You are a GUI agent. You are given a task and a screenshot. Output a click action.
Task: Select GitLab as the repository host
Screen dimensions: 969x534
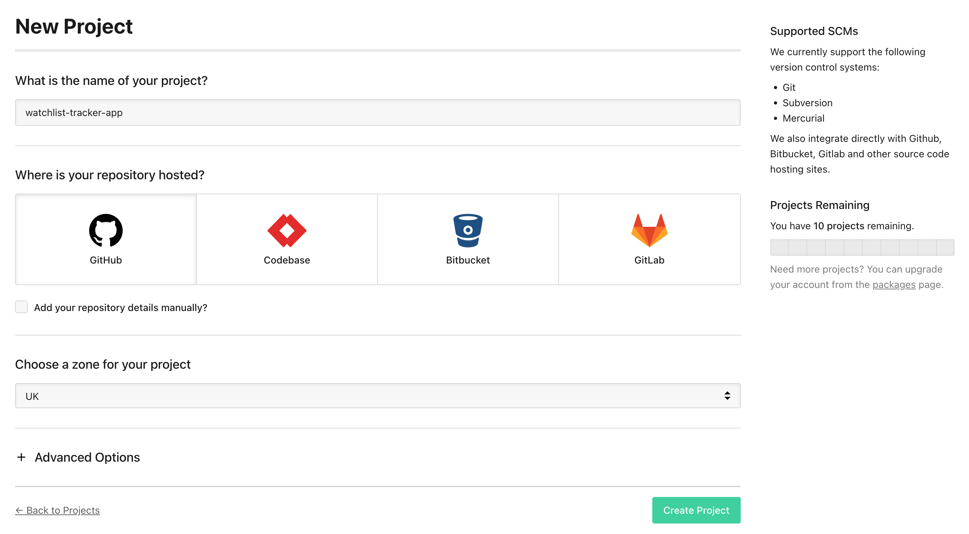[649, 239]
